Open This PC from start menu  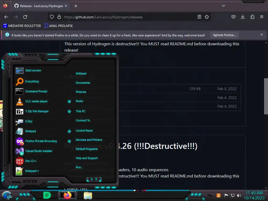[81, 111]
